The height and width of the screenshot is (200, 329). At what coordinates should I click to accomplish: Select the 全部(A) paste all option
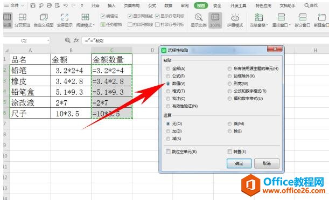[x=168, y=68]
